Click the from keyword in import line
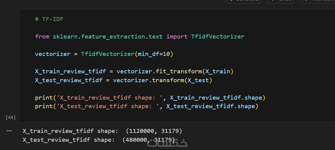Screen dimensions: 335x150 pyautogui.click(x=42, y=37)
